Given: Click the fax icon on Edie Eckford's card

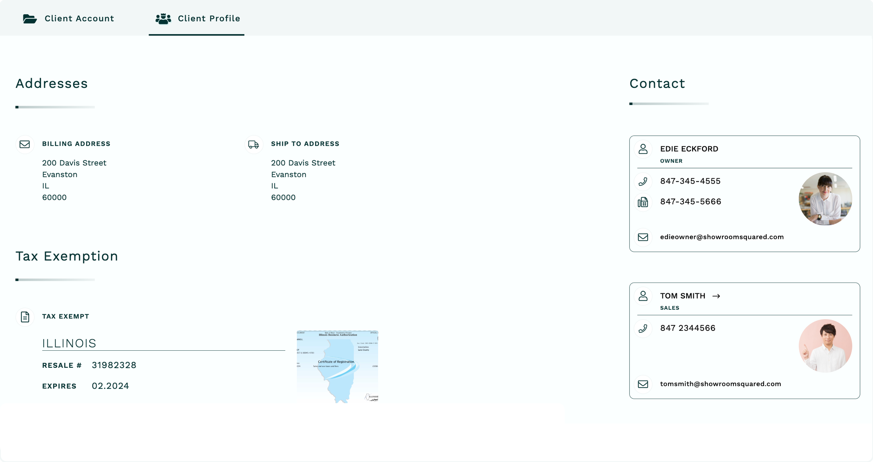Looking at the screenshot, I should (643, 202).
